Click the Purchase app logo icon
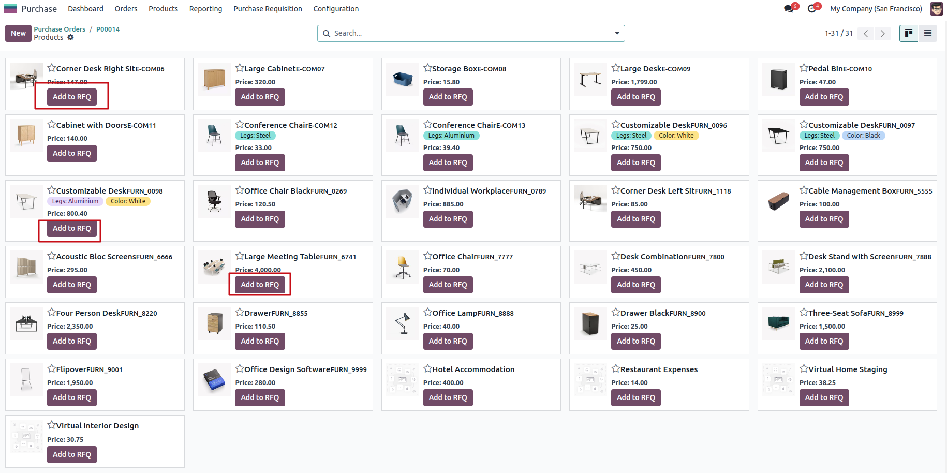947x473 pixels. point(10,9)
